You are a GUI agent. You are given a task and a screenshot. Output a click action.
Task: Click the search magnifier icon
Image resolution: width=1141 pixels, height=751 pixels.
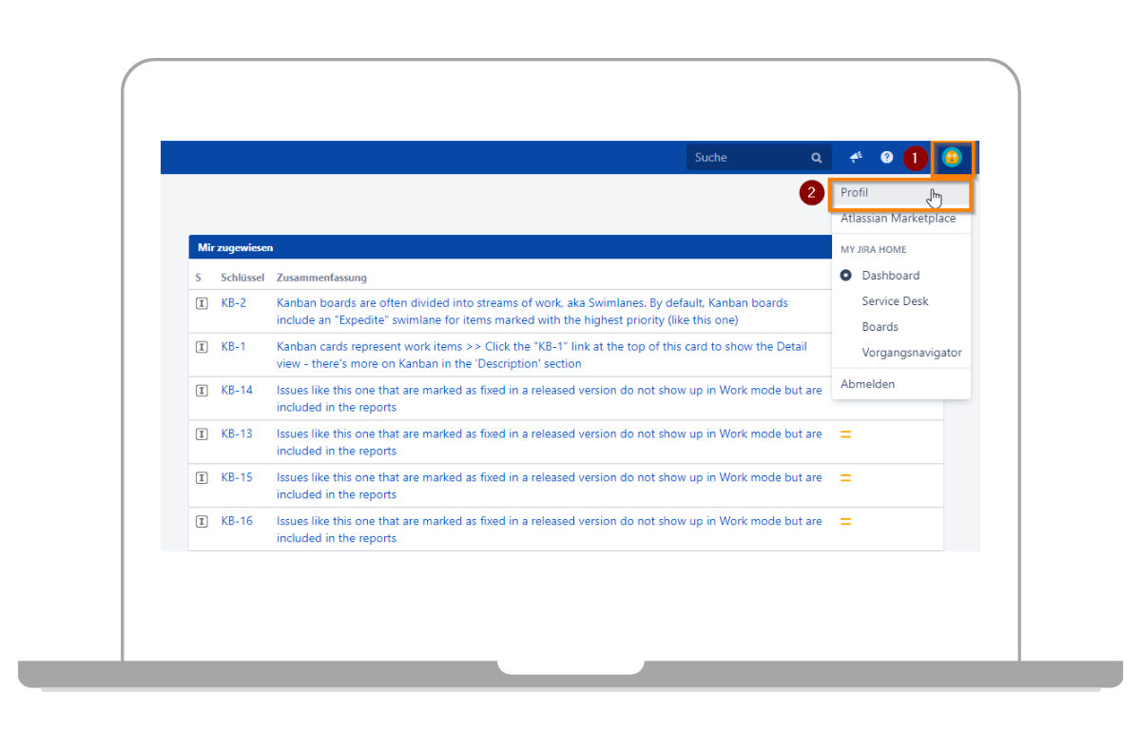pos(817,158)
